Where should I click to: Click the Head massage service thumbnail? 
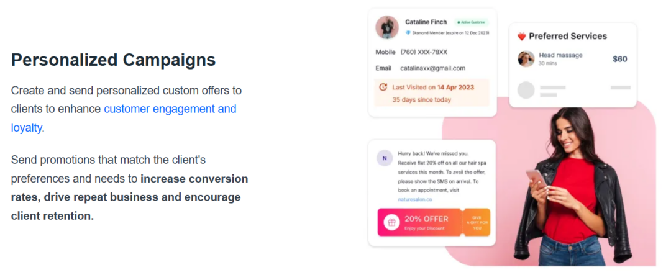tap(526, 59)
